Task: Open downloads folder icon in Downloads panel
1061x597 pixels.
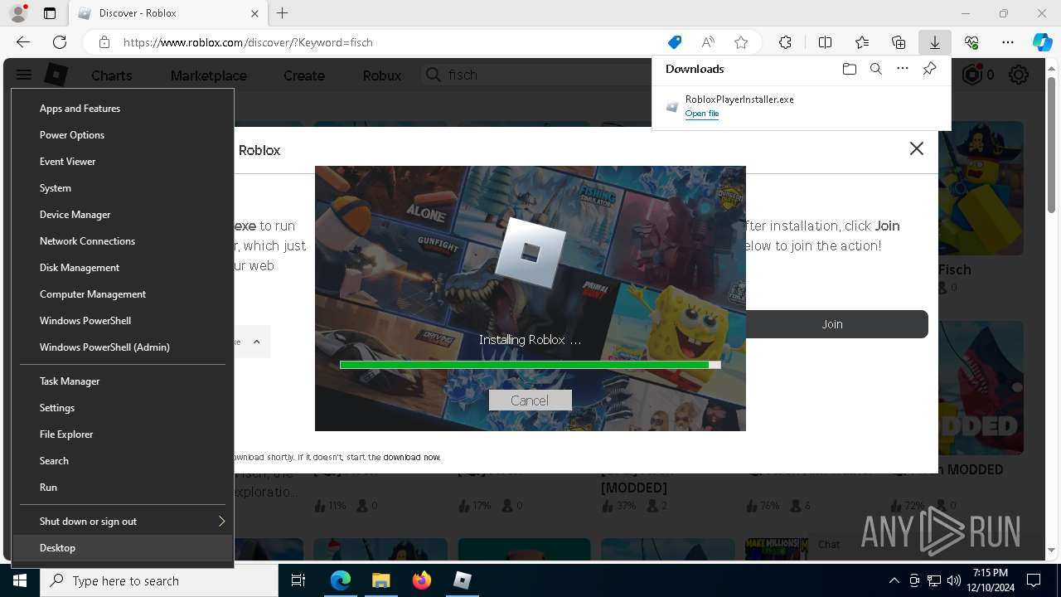Action: (849, 69)
